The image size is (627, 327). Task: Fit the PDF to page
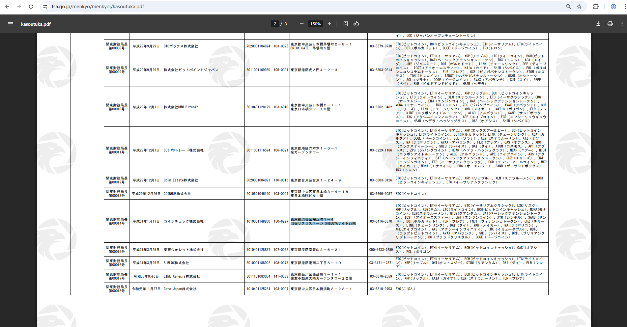click(345, 24)
